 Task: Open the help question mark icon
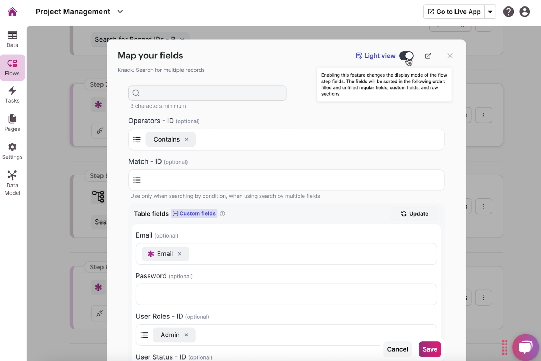tap(508, 12)
